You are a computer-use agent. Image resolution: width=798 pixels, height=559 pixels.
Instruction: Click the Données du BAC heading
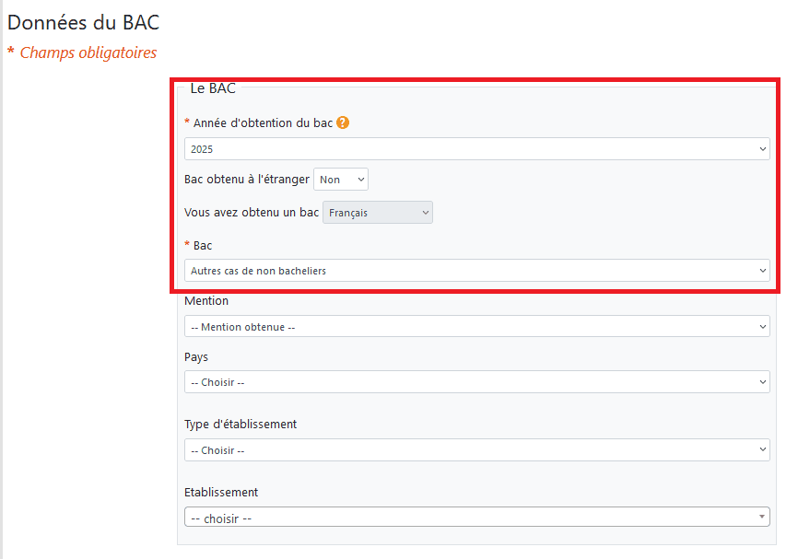point(76,22)
